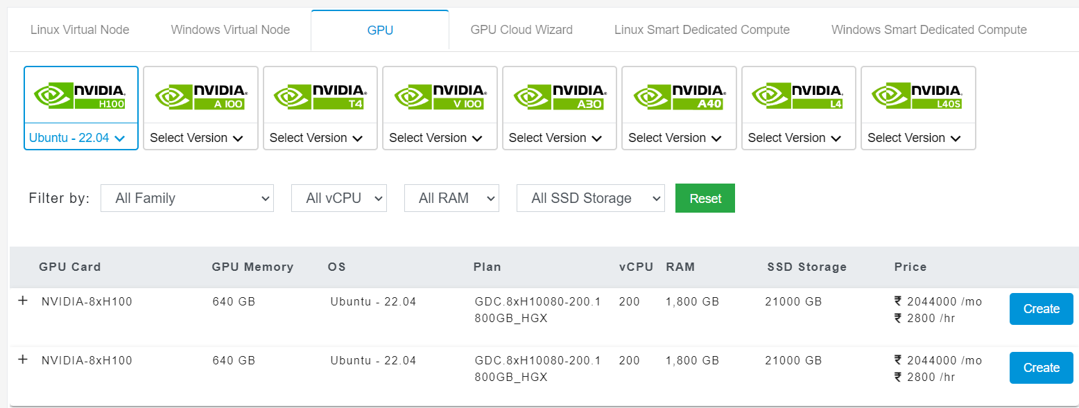Open the All RAM filter dropdown
This screenshot has height=408, width=1079.
click(451, 198)
